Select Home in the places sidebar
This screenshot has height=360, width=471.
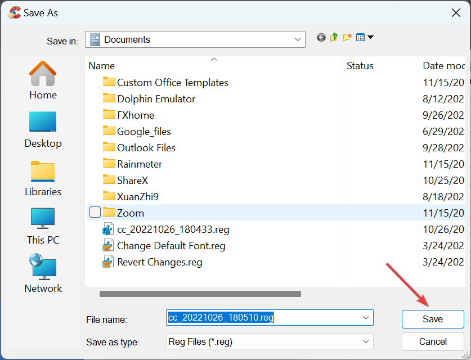43,80
